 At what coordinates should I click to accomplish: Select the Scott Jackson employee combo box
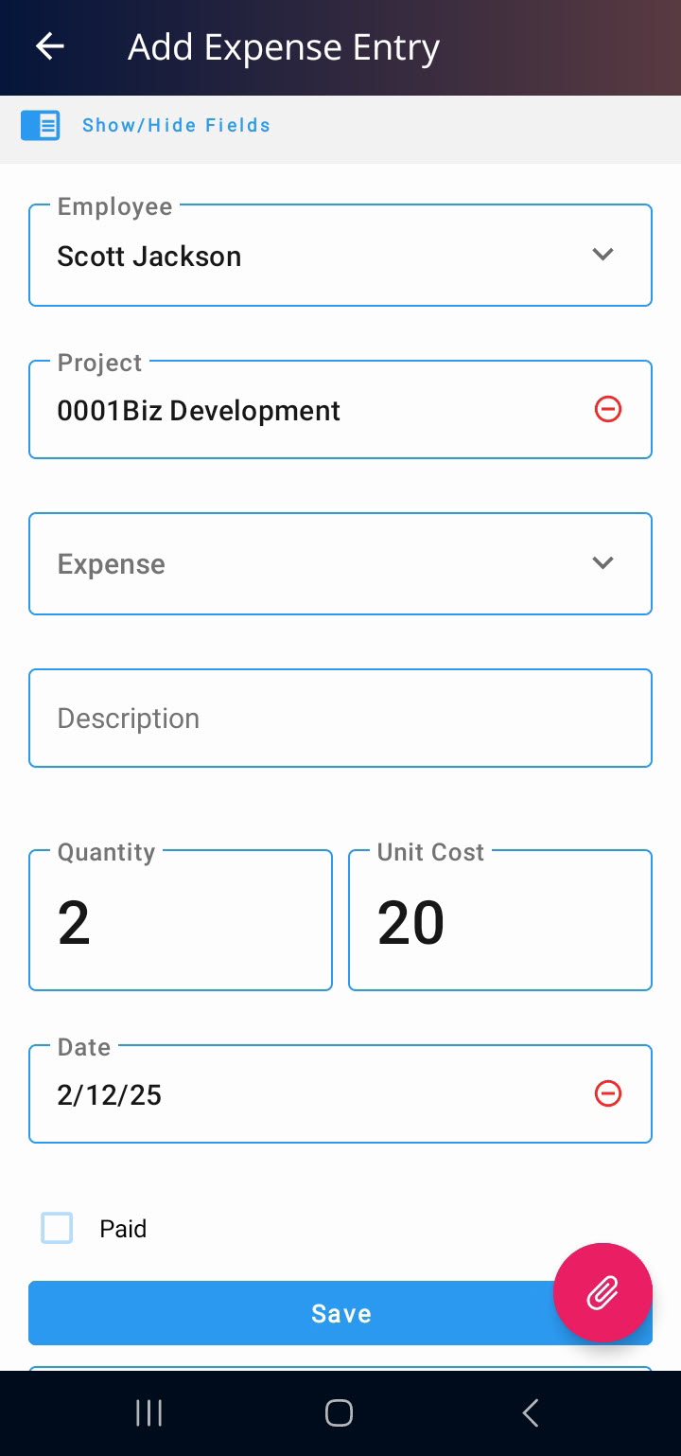pyautogui.click(x=340, y=255)
